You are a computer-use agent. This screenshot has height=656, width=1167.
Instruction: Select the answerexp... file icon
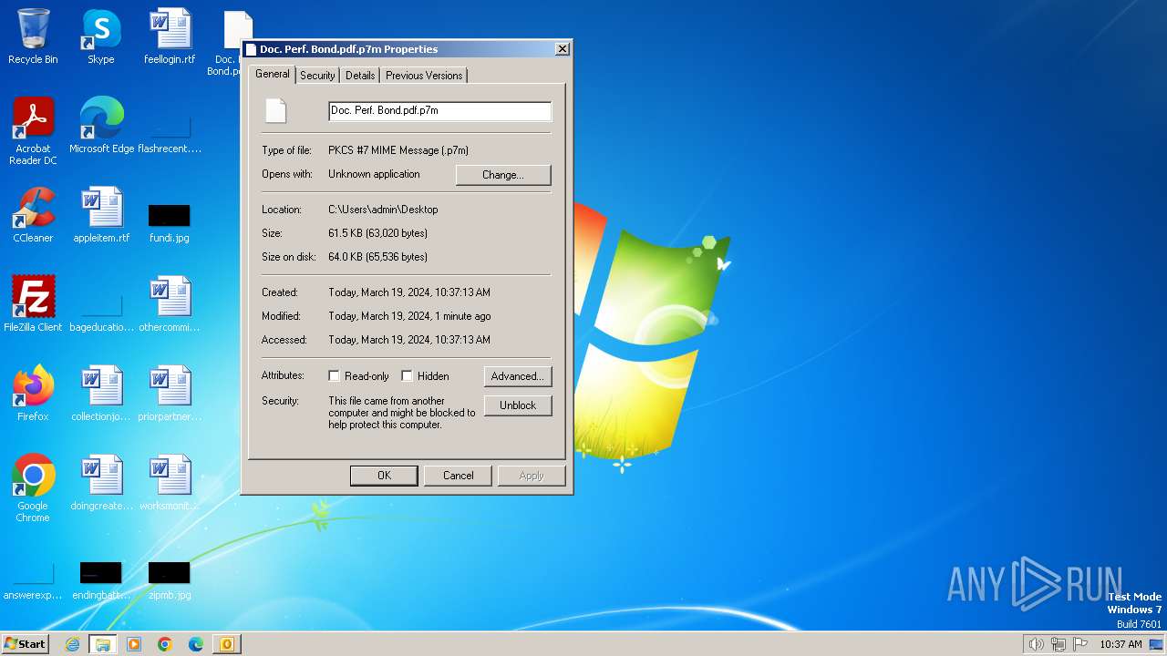coord(33,581)
